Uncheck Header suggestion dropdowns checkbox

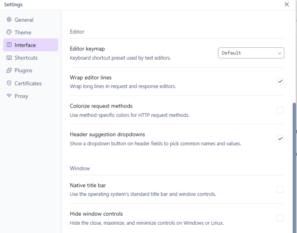(280, 139)
